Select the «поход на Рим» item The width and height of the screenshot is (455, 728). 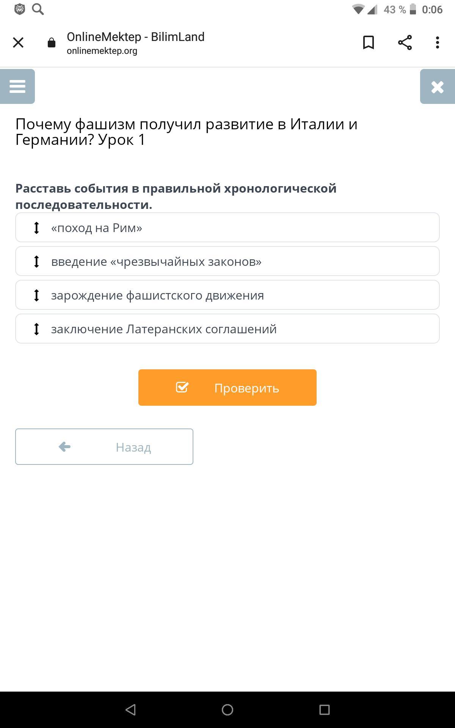tap(227, 227)
